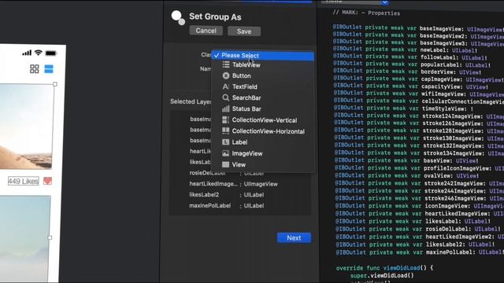Click the Selected Layers heading
The height and width of the screenshot is (283, 504).
191,101
